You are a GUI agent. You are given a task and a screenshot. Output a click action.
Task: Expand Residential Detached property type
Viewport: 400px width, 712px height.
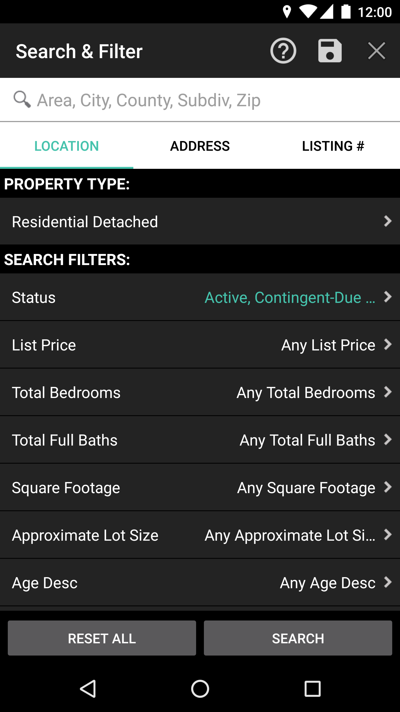coord(200,221)
